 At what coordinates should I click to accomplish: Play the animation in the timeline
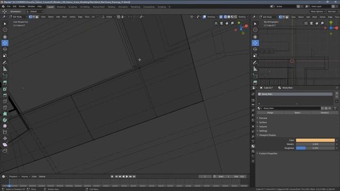tap(127, 177)
